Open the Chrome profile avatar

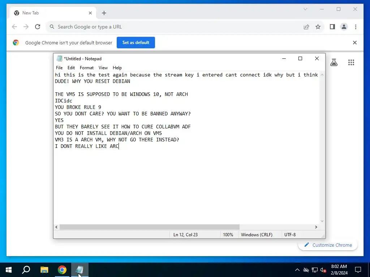click(x=344, y=27)
